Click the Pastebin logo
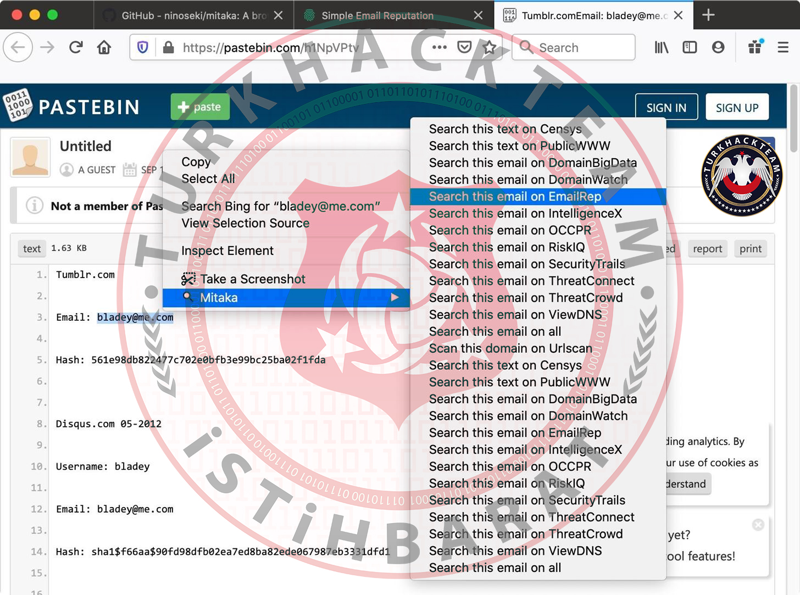The height and width of the screenshot is (595, 800). 71,106
